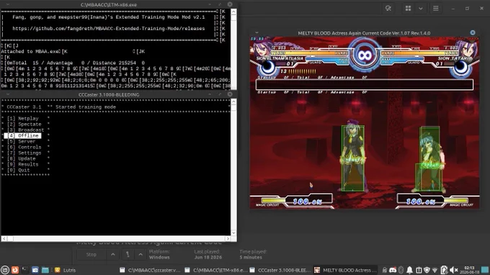
Task: Click the infinity round timer in the game
Action: point(365,55)
